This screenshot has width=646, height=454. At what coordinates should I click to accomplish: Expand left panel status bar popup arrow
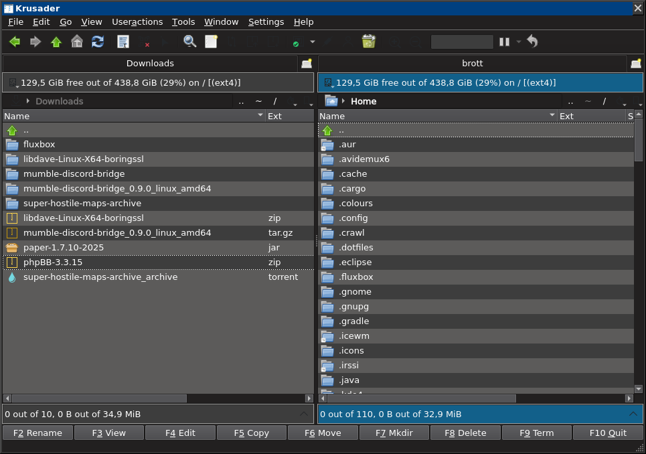[304, 414]
